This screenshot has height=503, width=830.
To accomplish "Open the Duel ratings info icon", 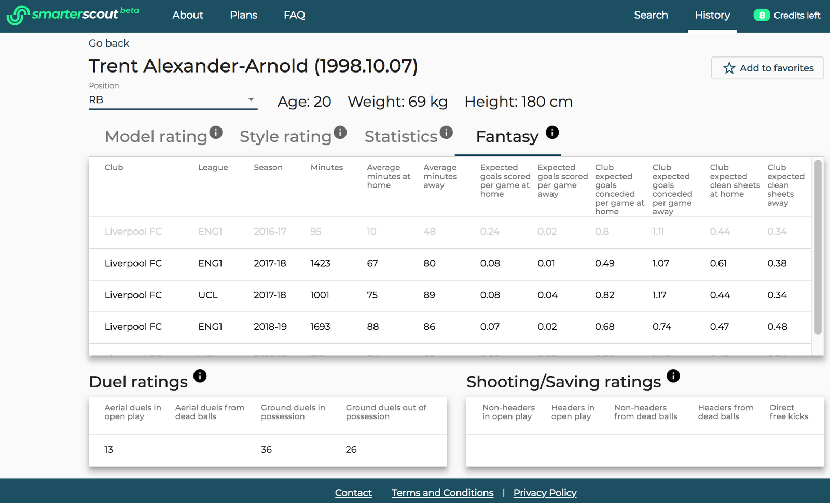I will click(200, 376).
